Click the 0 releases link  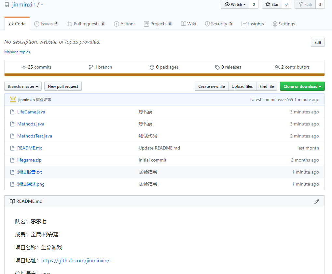(x=228, y=67)
